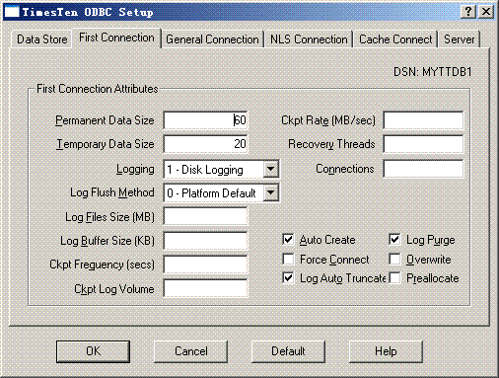Enable the Preallocate checkbox
Screen dimensions: 499x378
394,278
